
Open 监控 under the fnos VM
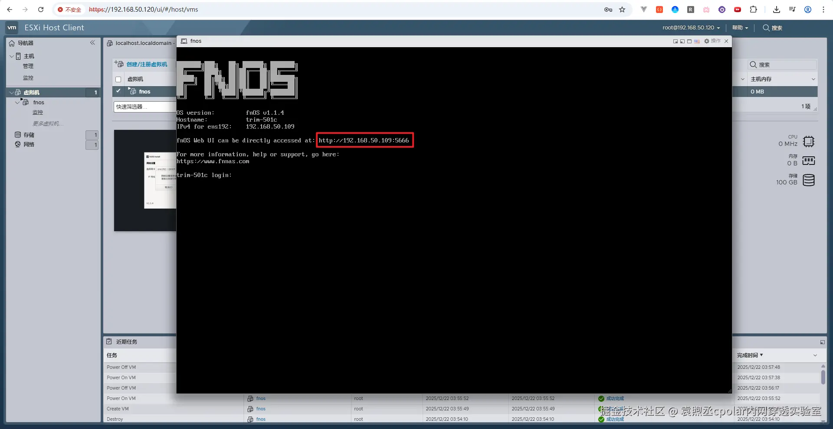[38, 113]
